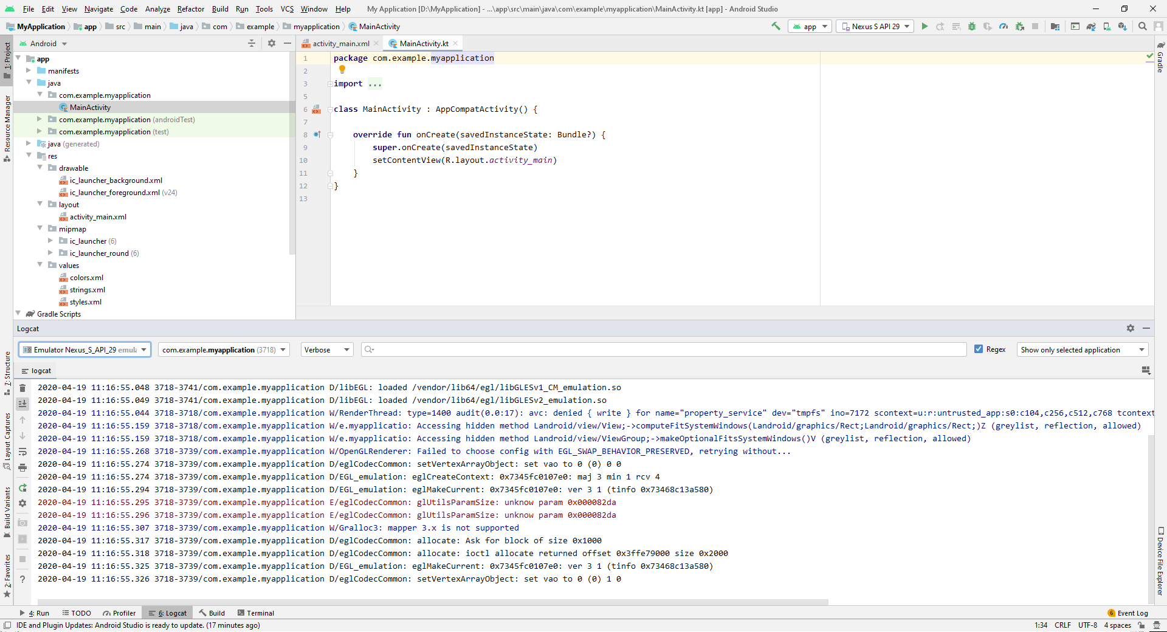Viewport: 1167px width, 632px height.
Task: Open the Nexus S API 29 device dropdown
Action: (875, 26)
